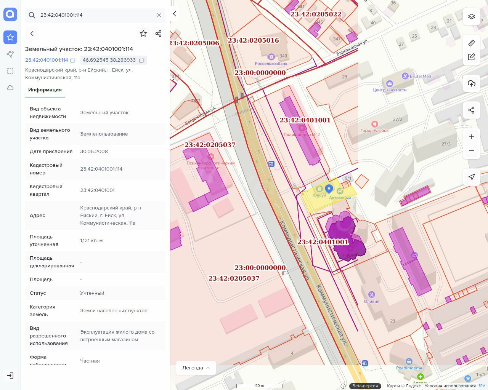This screenshot has width=488, height=390.
Task: Zoom out on the map
Action: (472, 150)
